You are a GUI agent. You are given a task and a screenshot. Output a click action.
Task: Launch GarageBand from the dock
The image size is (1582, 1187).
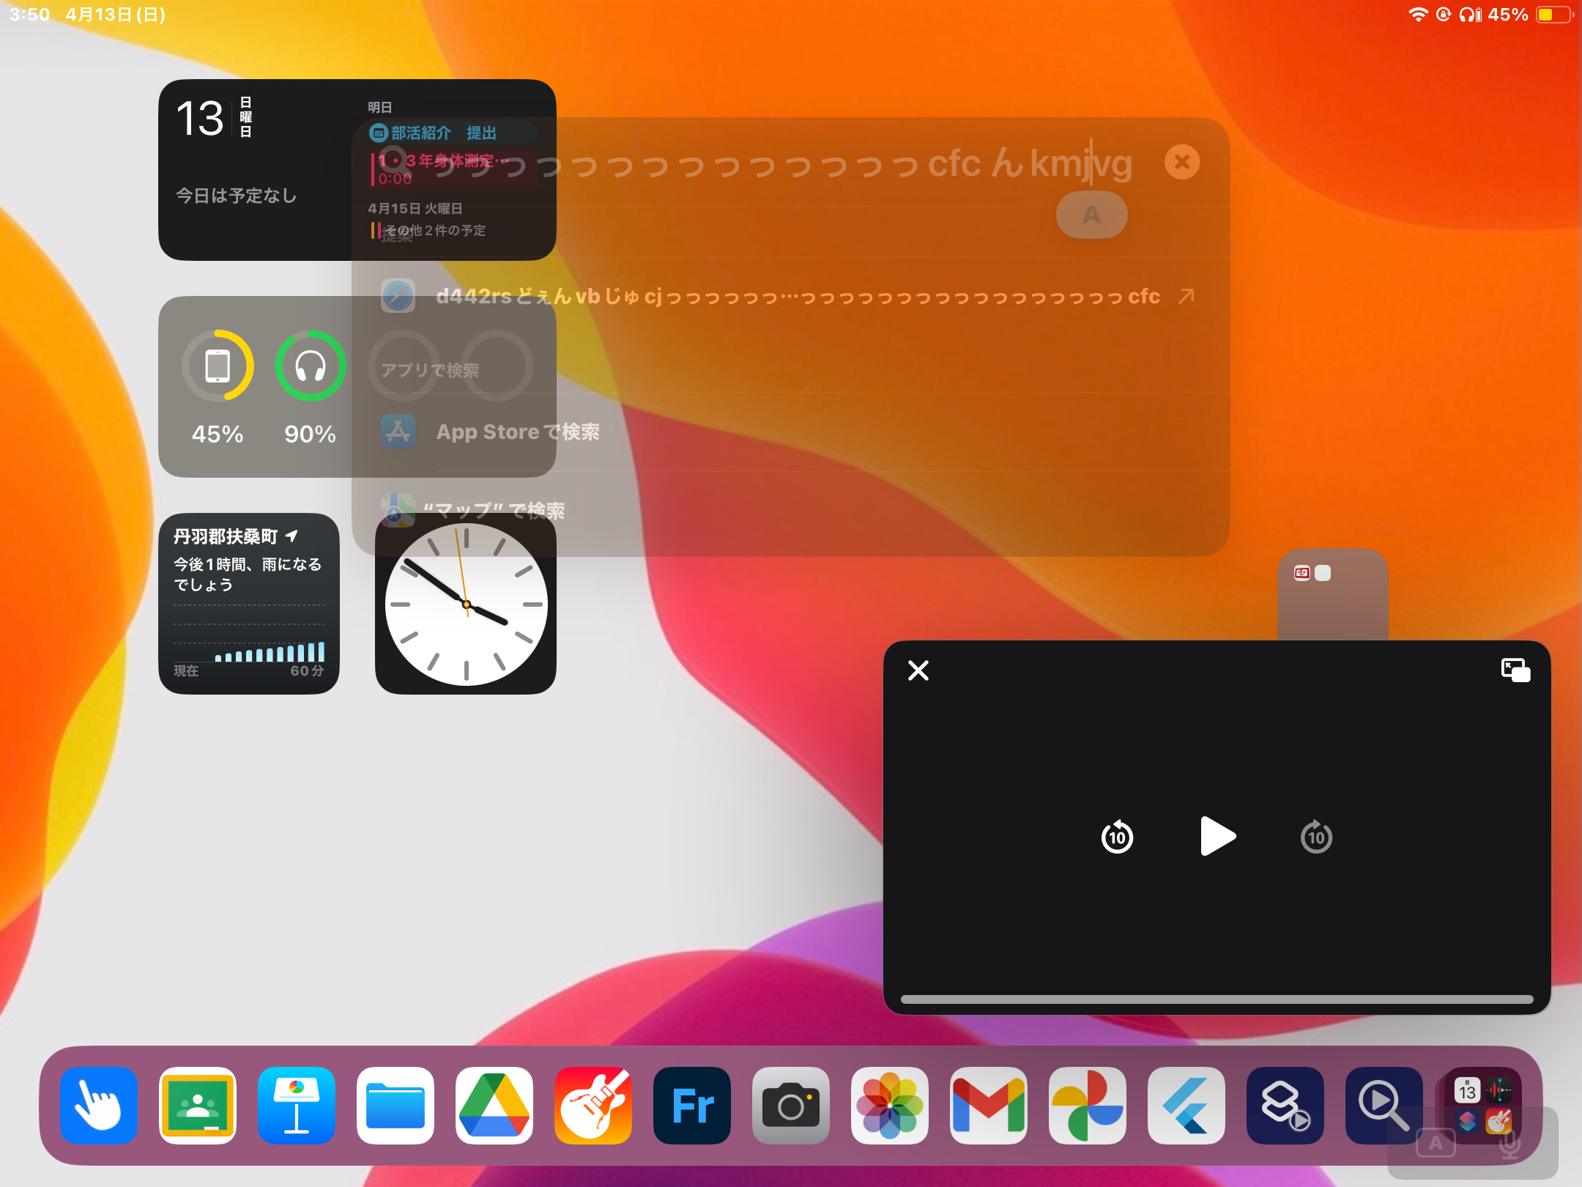[593, 1106]
